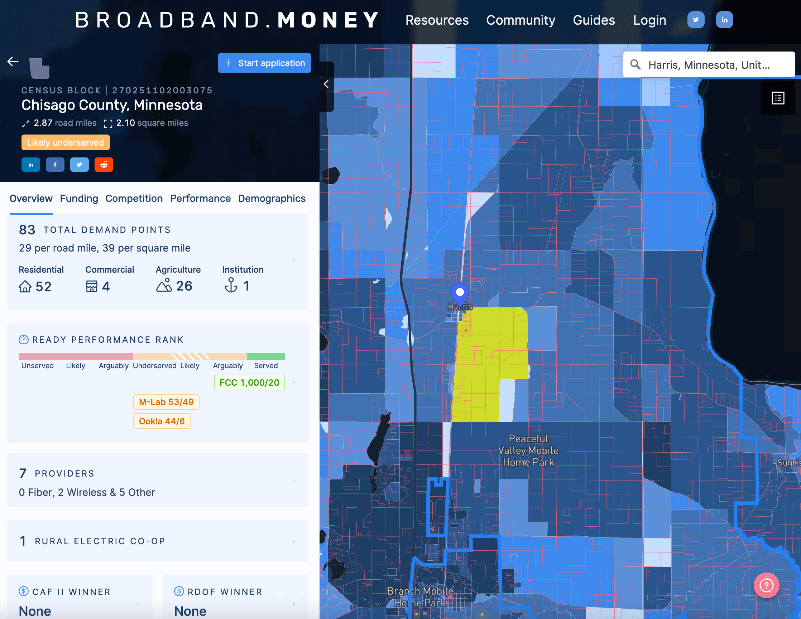Screen dimensions: 801x619
Task: Click the Agriculture landscape icon
Action: [164, 285]
